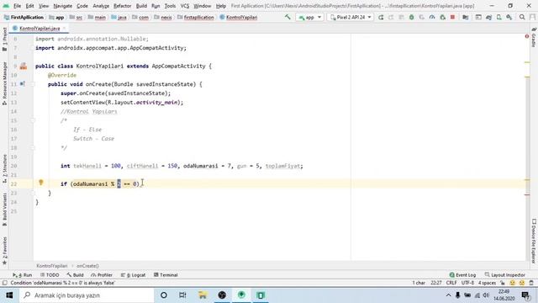Open the Sync Project with Gradle icon

488,17
